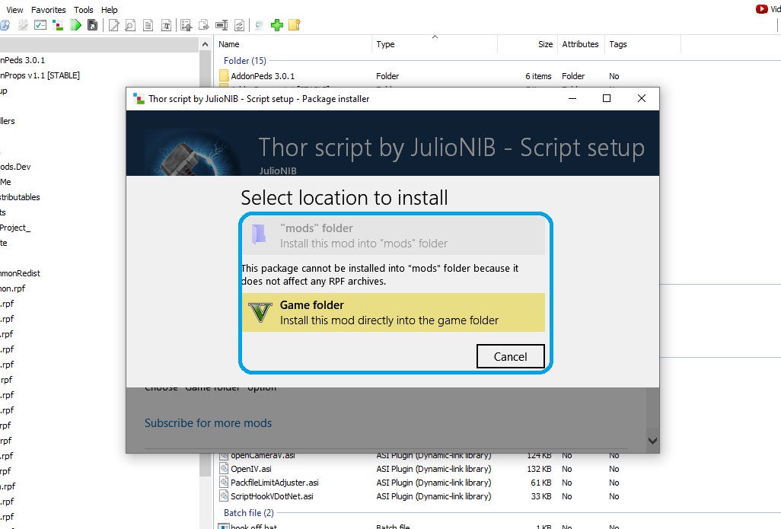
Task: Click the page with pencil edit icon
Action: pos(113,25)
